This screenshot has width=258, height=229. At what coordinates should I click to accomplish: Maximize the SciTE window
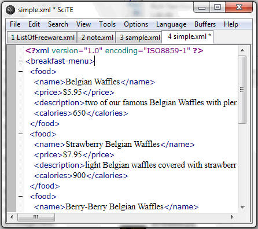(218, 8)
